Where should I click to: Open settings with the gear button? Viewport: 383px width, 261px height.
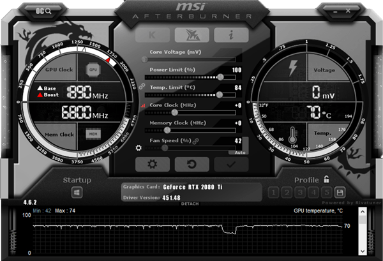pyautogui.click(x=152, y=164)
